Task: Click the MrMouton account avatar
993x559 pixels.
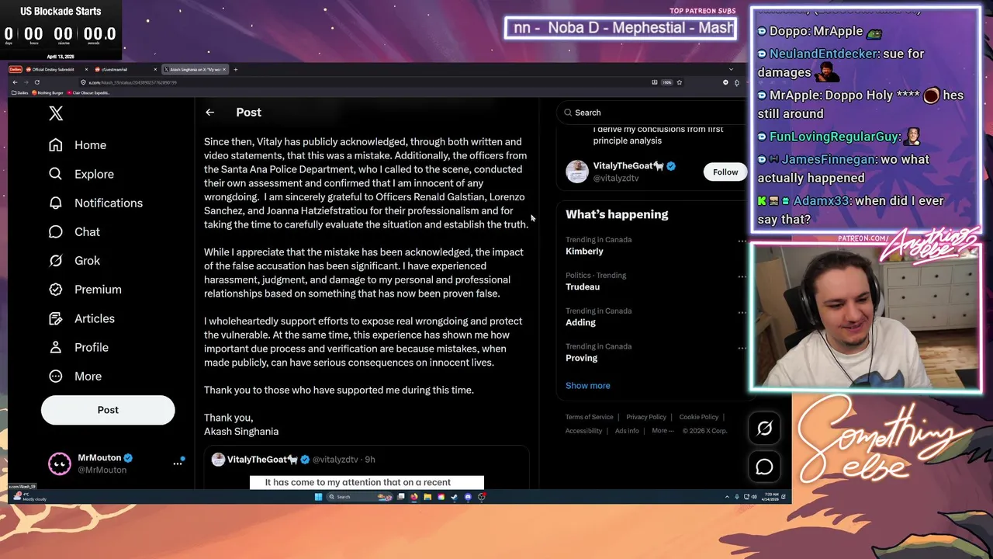Action: click(60, 464)
